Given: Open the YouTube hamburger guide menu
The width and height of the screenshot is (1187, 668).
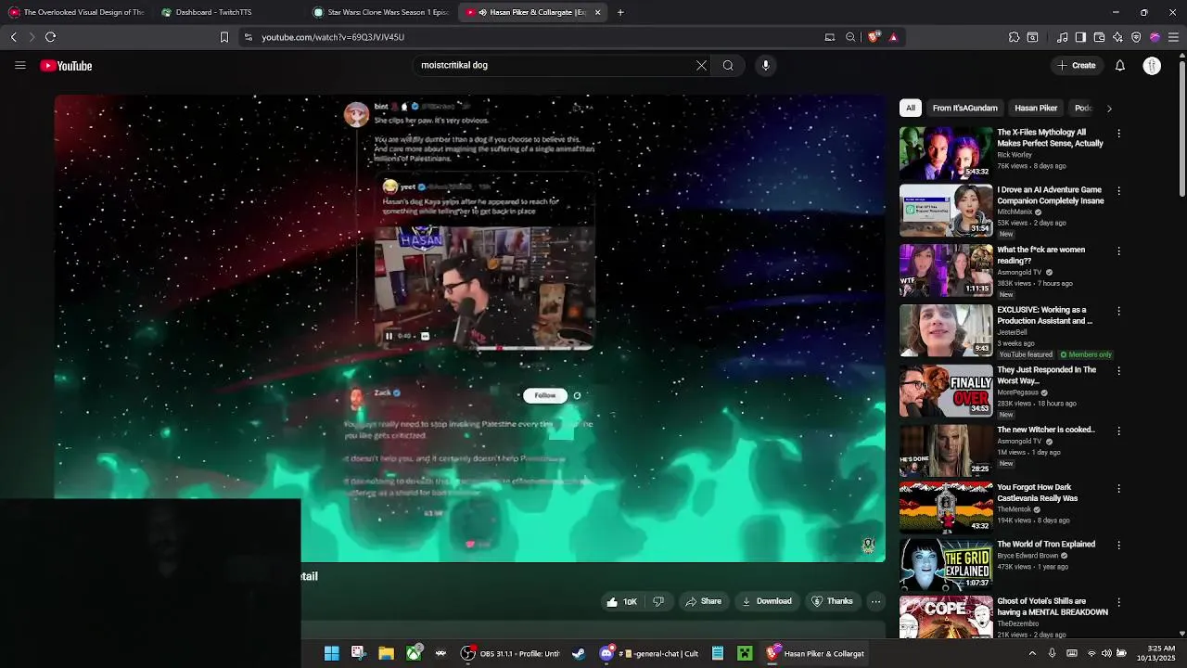Looking at the screenshot, I should pyautogui.click(x=19, y=65).
